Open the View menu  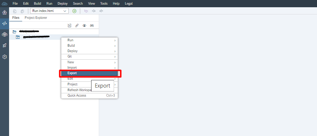(92, 4)
